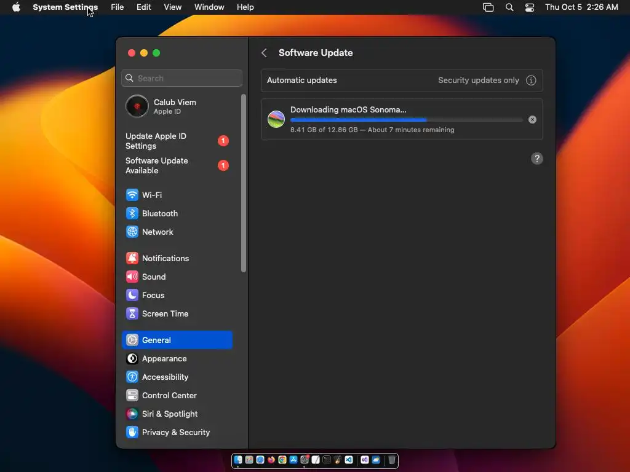Click the Downloading macOS Sonoma text
This screenshot has height=472, width=630.
(x=348, y=109)
